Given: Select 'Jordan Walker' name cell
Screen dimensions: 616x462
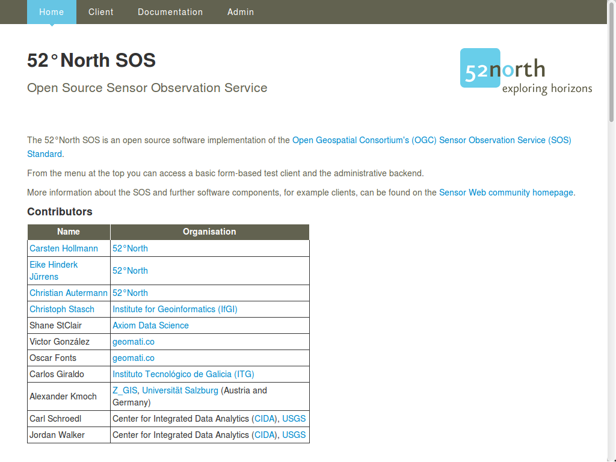Looking at the screenshot, I should tap(69, 435).
